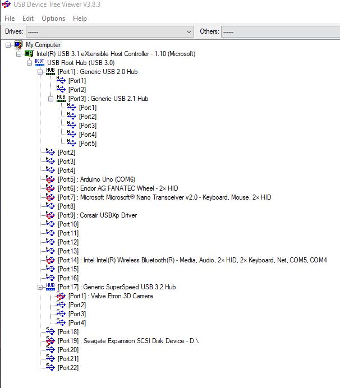Open the Drives dropdown list
Image resolution: width=340 pixels, height=388 pixels.
[x=189, y=31]
